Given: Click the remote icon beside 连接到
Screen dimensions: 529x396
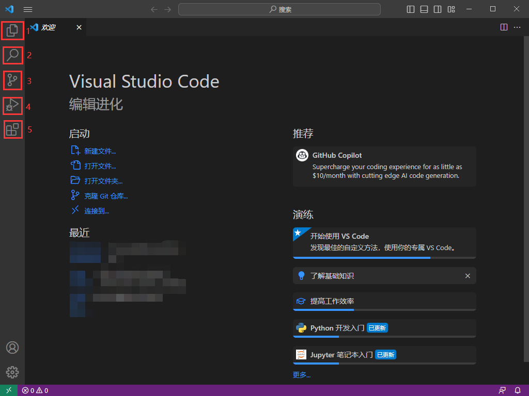Looking at the screenshot, I should pyautogui.click(x=75, y=210).
